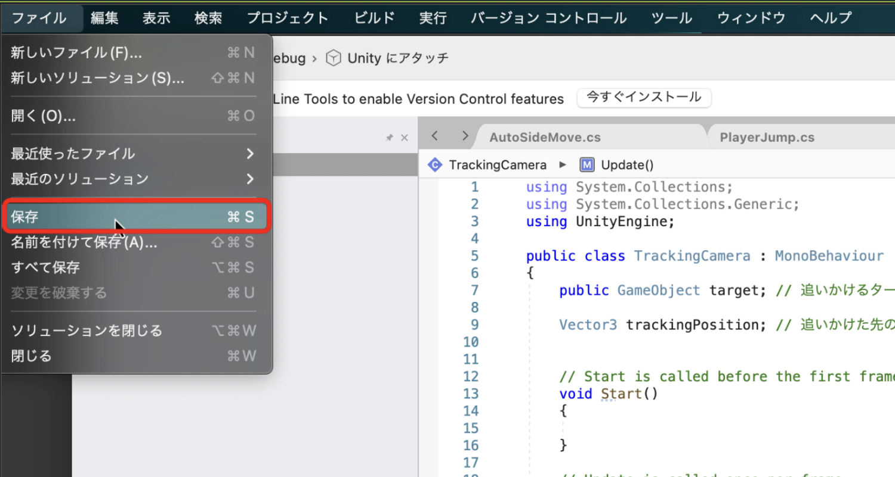Open the ヘルプ menu
895x477 pixels.
tap(831, 18)
